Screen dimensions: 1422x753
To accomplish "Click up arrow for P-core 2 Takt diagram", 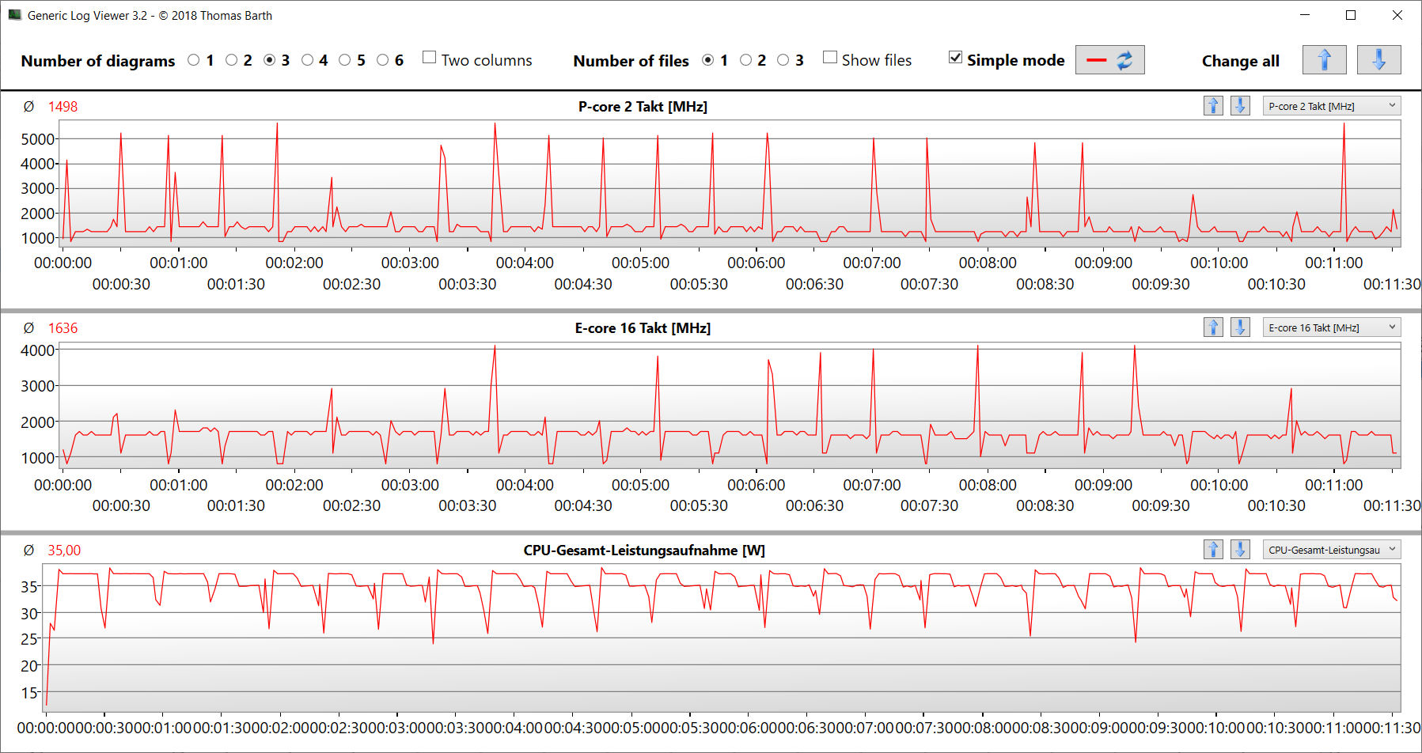I will (1213, 106).
